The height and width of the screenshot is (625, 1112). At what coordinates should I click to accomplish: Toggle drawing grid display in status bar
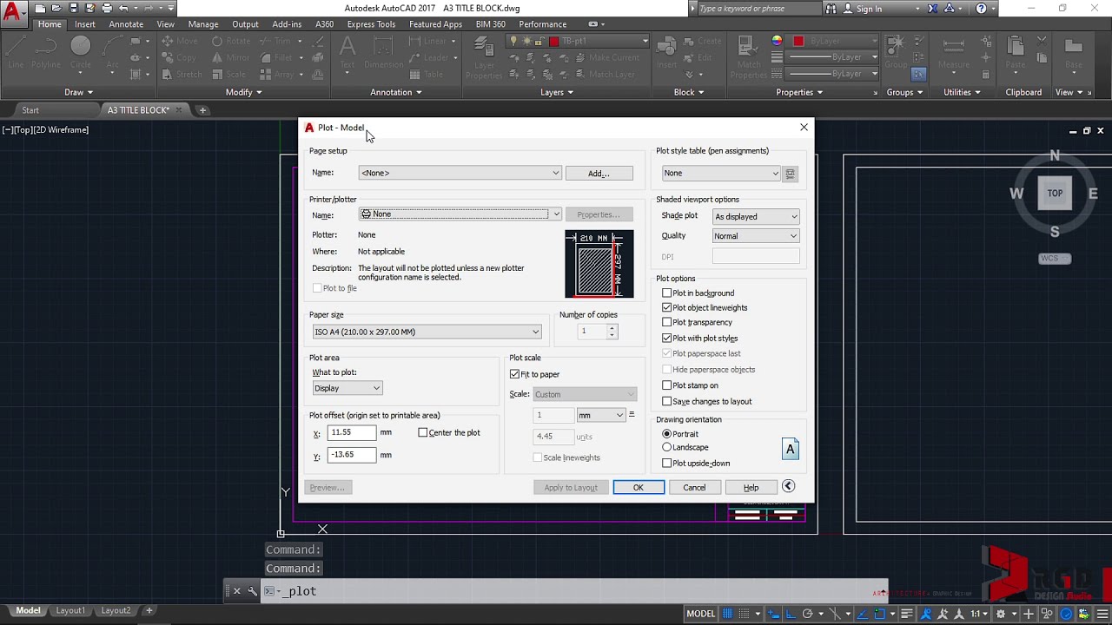tap(728, 614)
